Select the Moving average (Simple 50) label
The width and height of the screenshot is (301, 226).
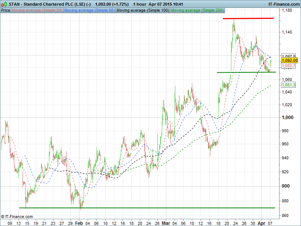[89, 10]
